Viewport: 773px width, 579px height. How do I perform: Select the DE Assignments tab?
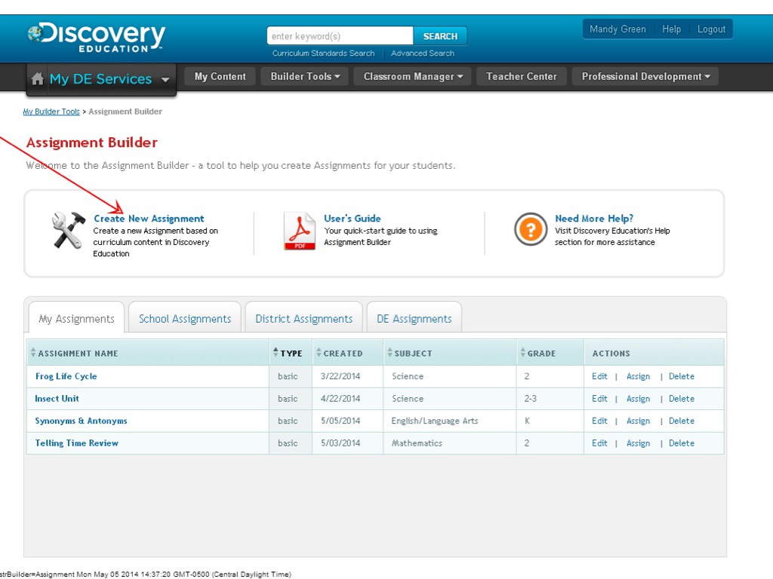pos(414,319)
